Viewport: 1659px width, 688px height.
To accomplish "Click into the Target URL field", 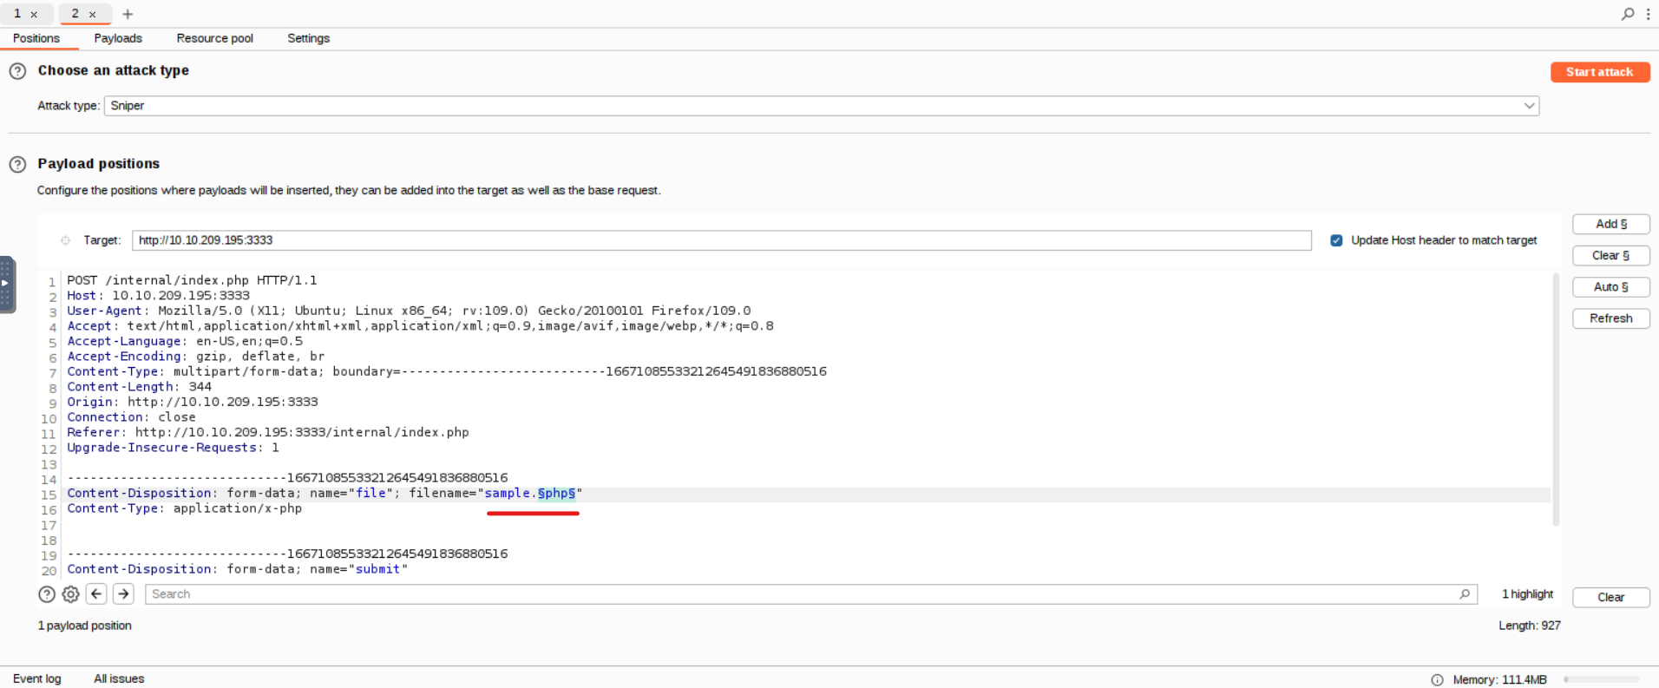I will pyautogui.click(x=720, y=240).
